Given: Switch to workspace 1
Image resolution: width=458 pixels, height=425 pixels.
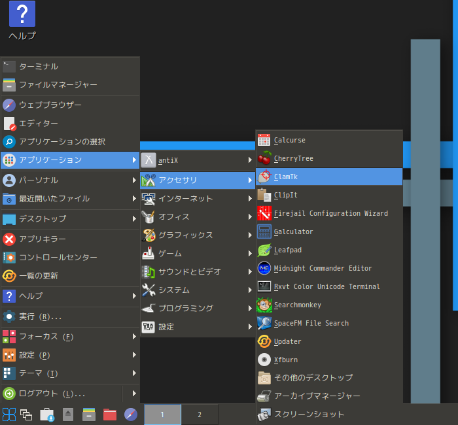Looking at the screenshot, I should (162, 415).
